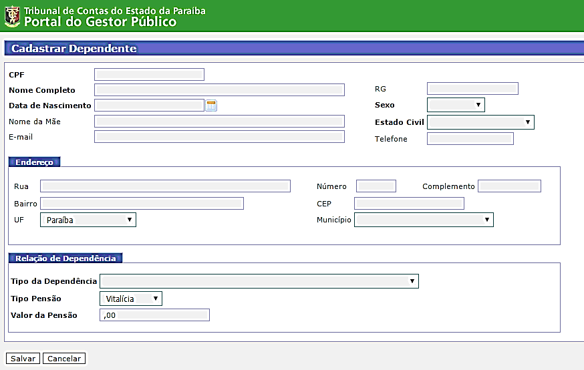Image resolution: width=584 pixels, height=370 pixels.
Task: Click the Rua address field
Action: (165, 186)
